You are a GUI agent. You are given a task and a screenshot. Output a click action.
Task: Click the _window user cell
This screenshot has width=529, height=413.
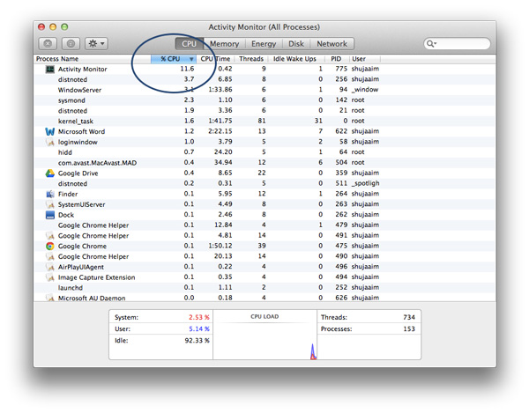pyautogui.click(x=365, y=90)
